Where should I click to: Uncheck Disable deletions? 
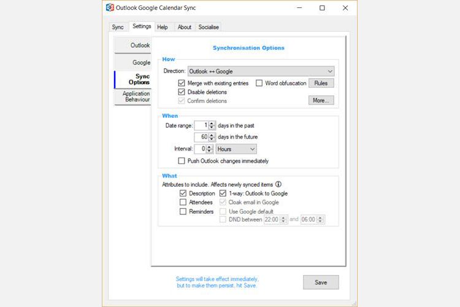(182, 92)
